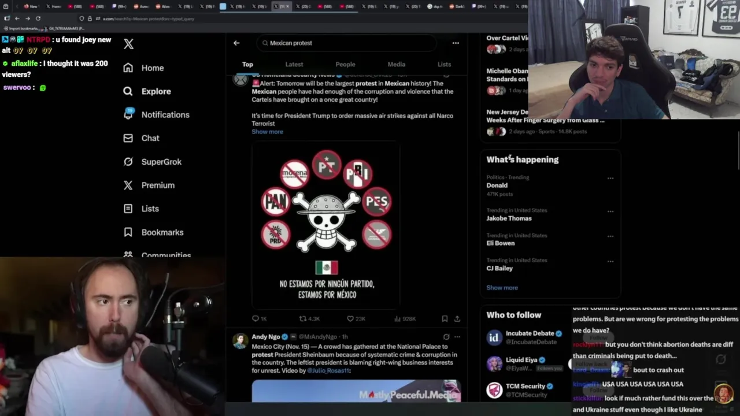Viewport: 740px width, 416px height.
Task: Open the skull party logos image
Action: [x=326, y=225]
